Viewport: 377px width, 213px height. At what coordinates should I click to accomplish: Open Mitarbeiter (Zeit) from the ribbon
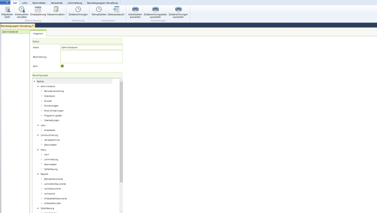7,12
